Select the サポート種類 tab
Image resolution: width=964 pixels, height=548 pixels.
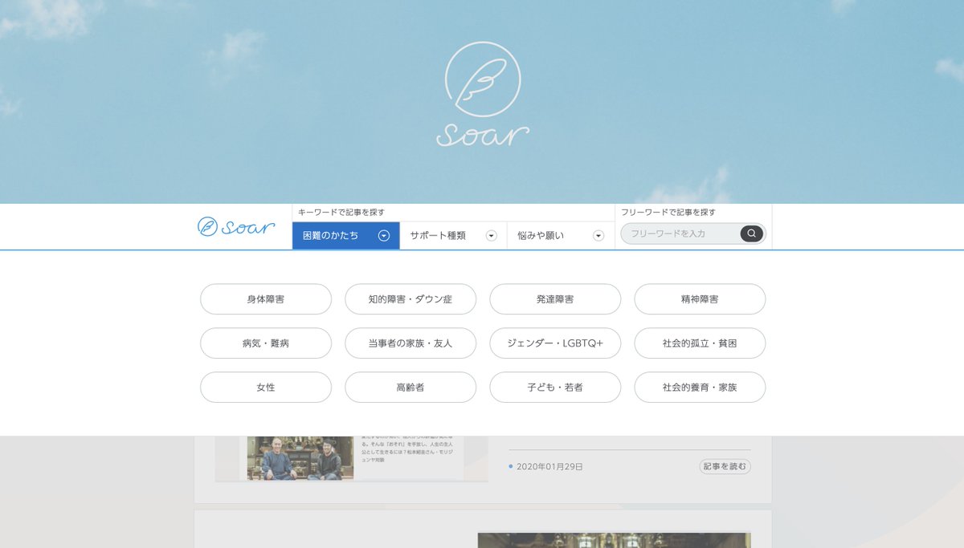(453, 236)
